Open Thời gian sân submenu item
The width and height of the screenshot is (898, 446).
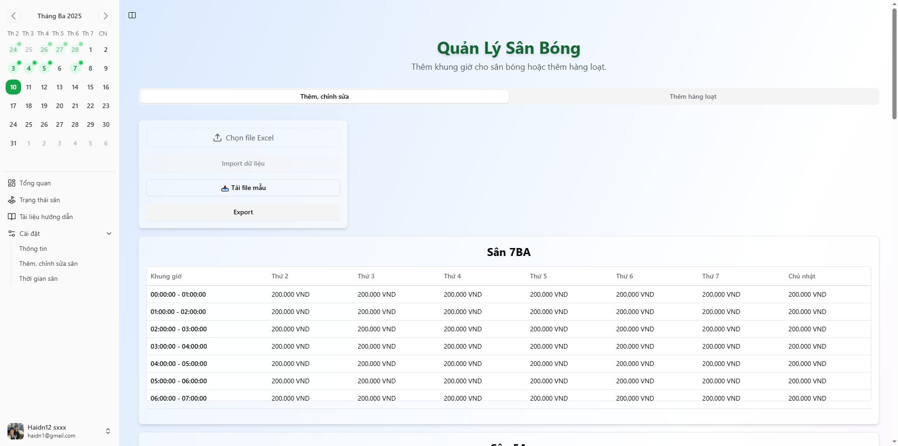[x=38, y=278]
